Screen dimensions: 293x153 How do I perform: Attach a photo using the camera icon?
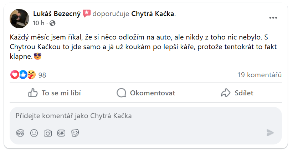tap(47, 133)
